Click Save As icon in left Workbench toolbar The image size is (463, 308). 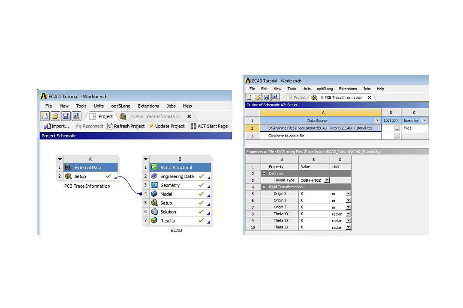76,116
